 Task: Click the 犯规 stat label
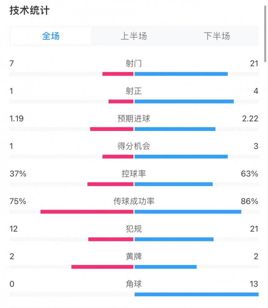[134, 229]
